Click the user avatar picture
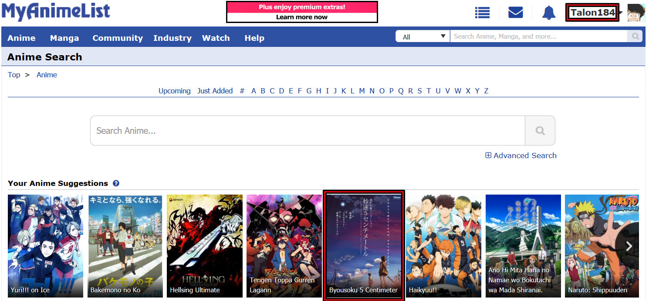 pyautogui.click(x=636, y=13)
